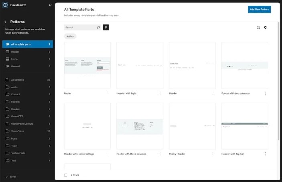Open actions menu for the Header pattern
This screenshot has width=282, height=182.
213,93
